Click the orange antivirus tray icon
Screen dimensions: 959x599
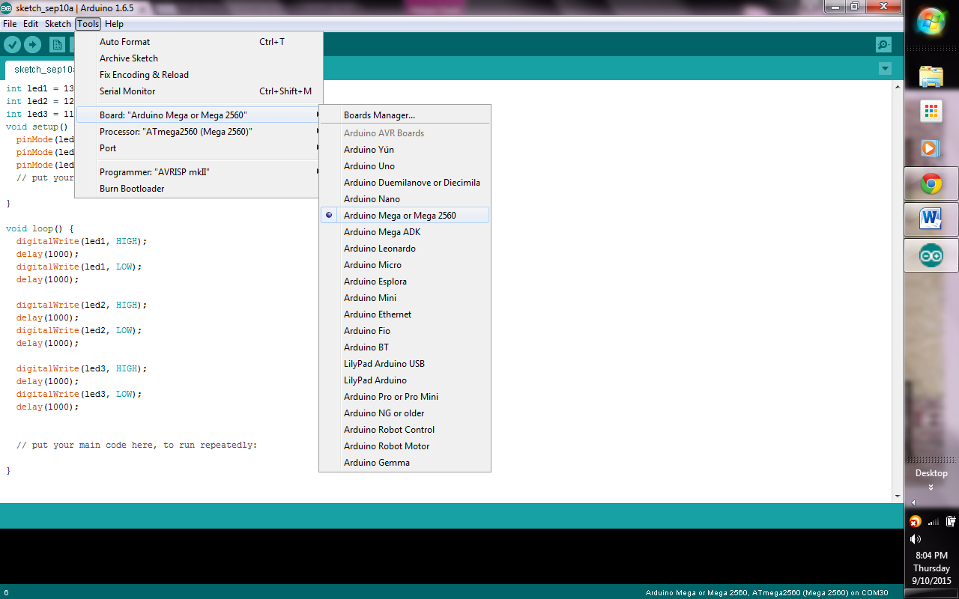(915, 522)
